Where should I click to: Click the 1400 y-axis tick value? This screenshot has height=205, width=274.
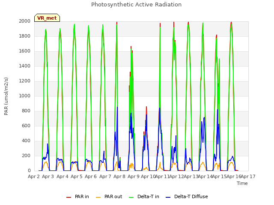coord(25,66)
